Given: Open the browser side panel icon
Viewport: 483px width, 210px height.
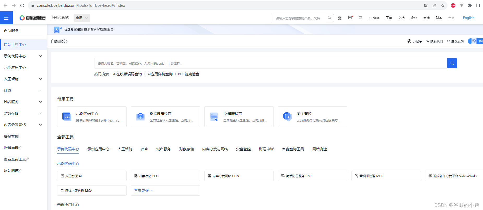Looking at the screenshot, I should [x=478, y=5].
